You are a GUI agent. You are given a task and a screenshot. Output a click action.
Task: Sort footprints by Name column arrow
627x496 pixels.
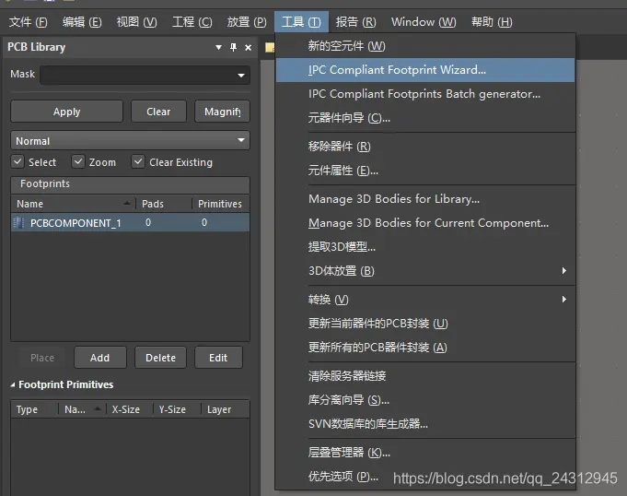[127, 204]
